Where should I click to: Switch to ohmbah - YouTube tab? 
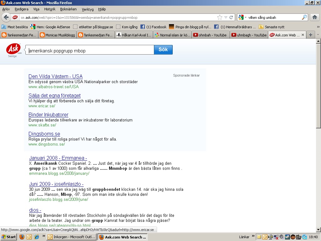click(x=210, y=35)
